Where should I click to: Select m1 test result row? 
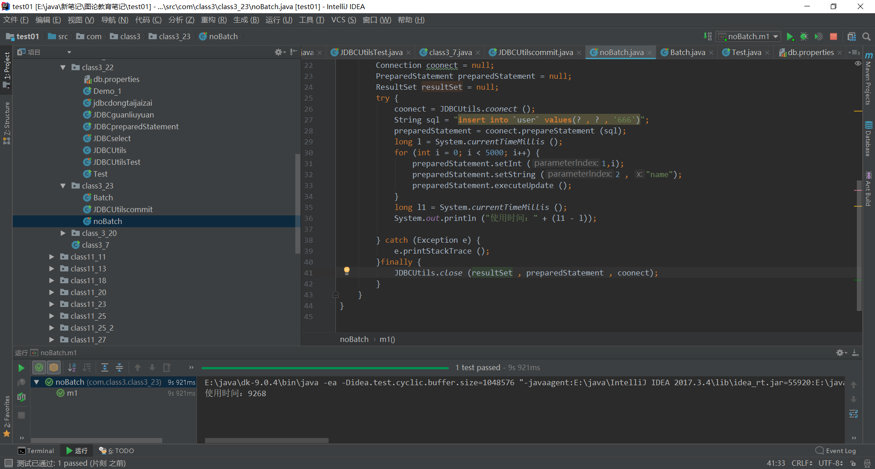(x=114, y=393)
